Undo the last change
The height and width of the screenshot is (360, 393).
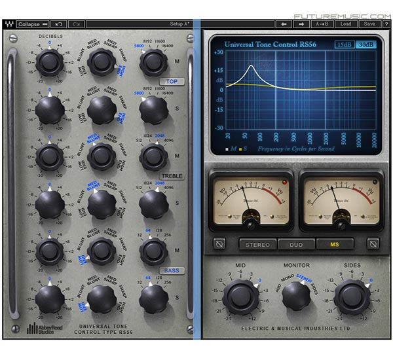coord(59,24)
